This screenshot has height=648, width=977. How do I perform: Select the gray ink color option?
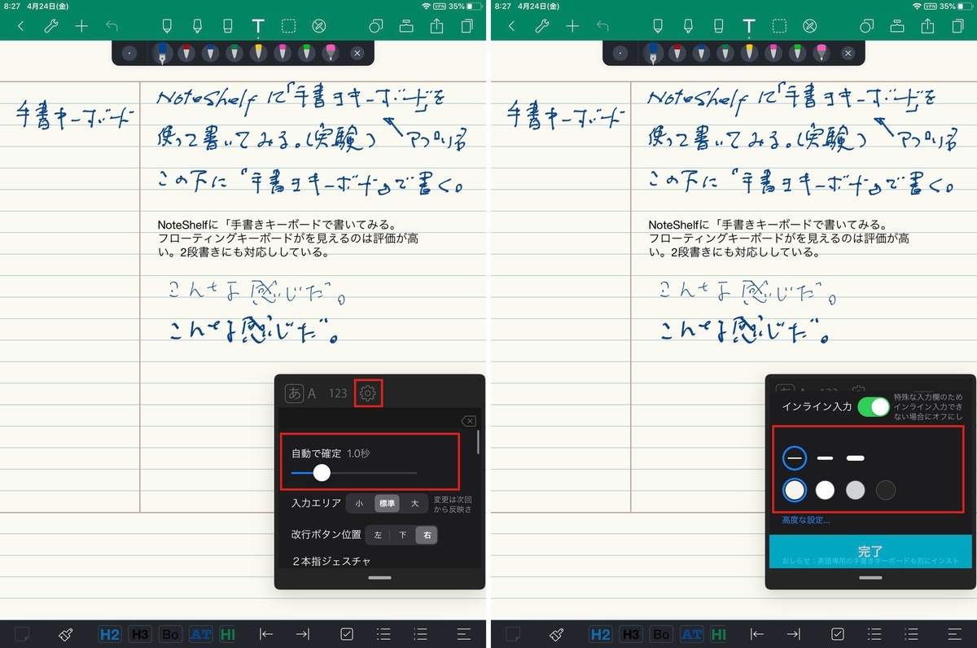[x=856, y=490]
